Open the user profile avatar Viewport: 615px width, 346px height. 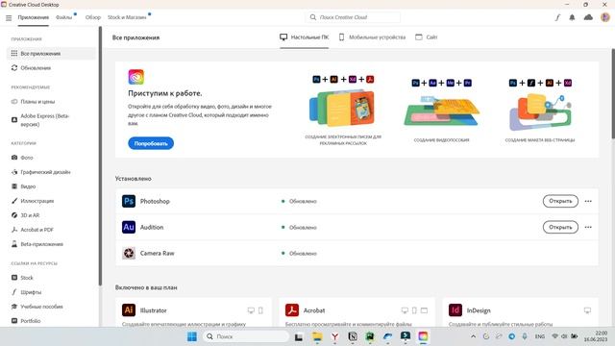605,17
